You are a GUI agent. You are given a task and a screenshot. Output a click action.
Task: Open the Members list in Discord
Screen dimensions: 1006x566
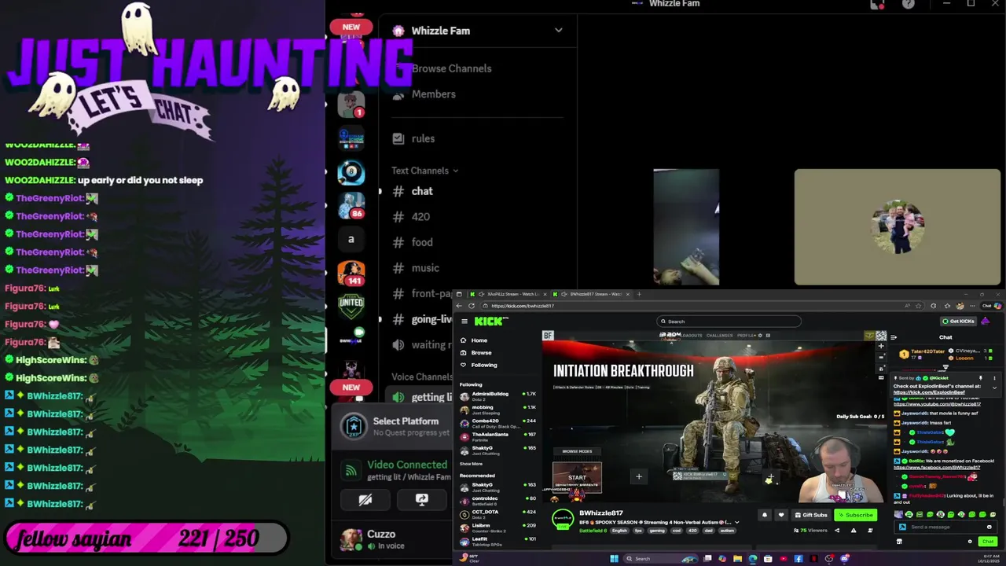click(x=433, y=94)
